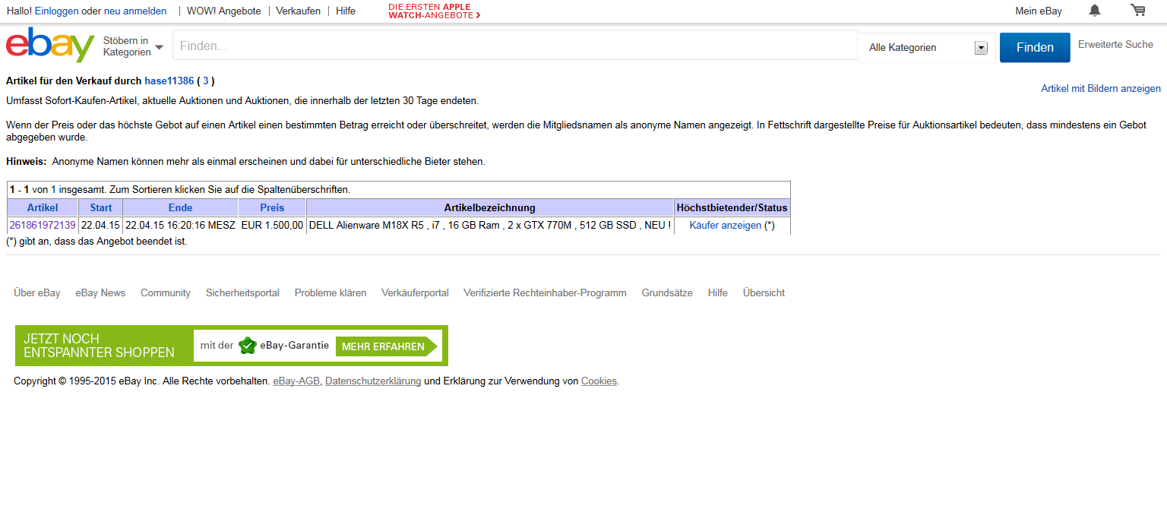Image resolution: width=1167 pixels, height=509 pixels.
Task: Click the search field Finden...
Action: (514, 46)
